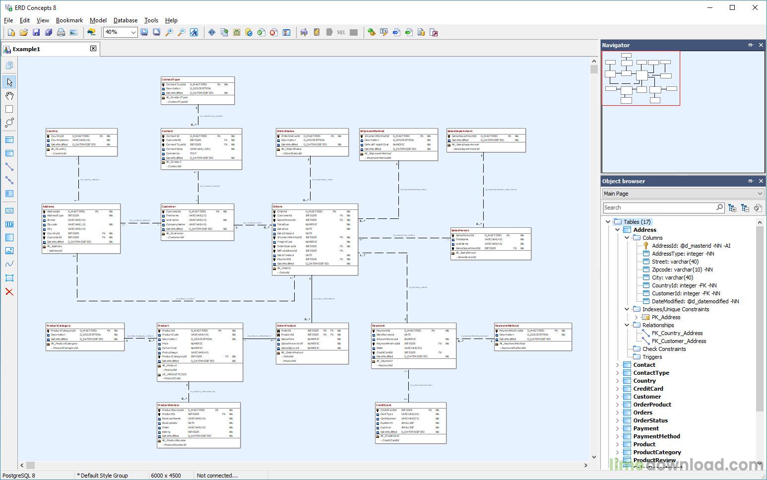Viewport: 767px width, 480px height.
Task: Expand all nodes in Object browser
Action: (x=732, y=208)
